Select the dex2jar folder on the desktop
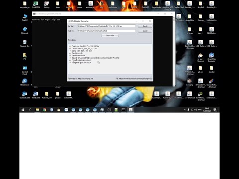 [212, 69]
